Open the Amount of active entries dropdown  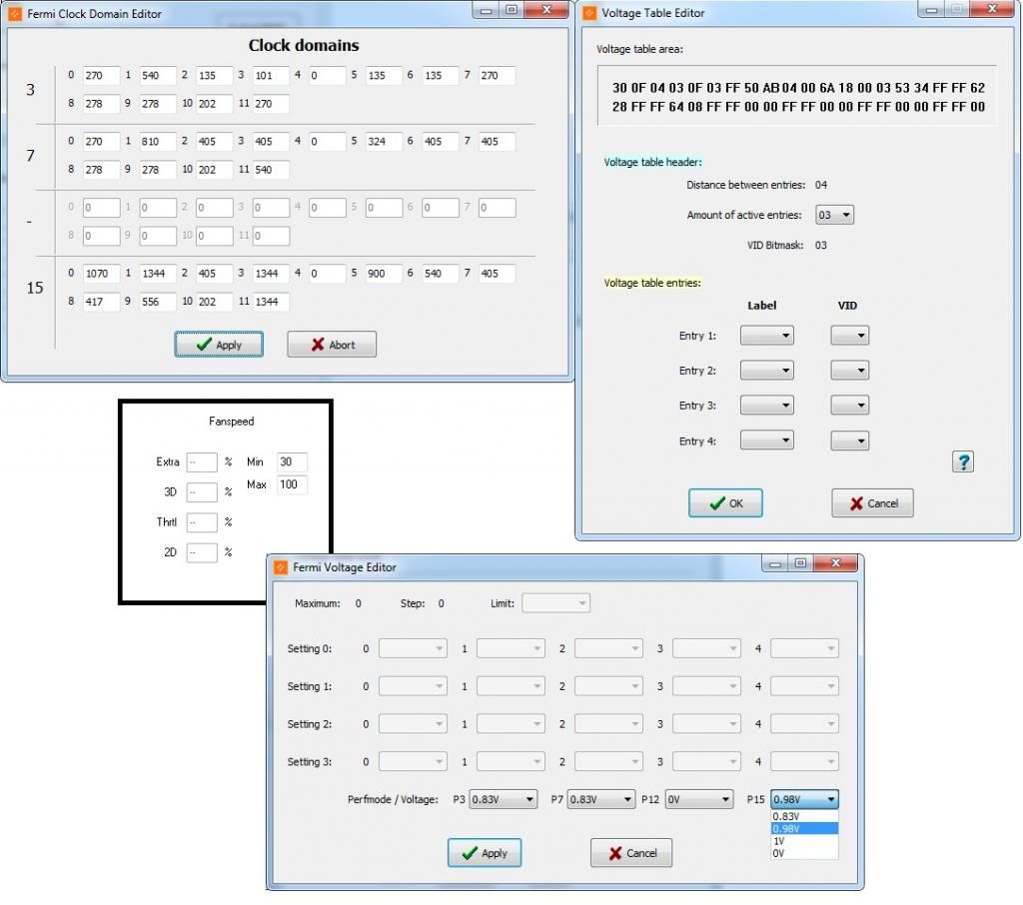click(834, 215)
